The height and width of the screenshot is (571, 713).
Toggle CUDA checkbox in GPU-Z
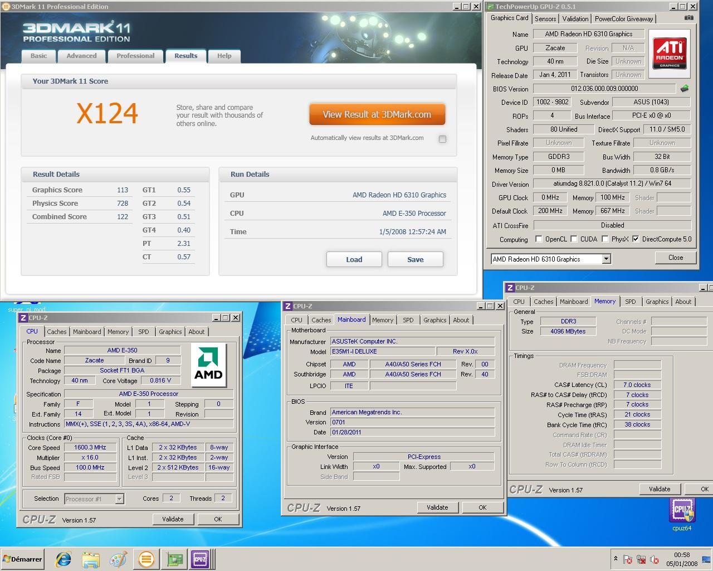(x=574, y=239)
